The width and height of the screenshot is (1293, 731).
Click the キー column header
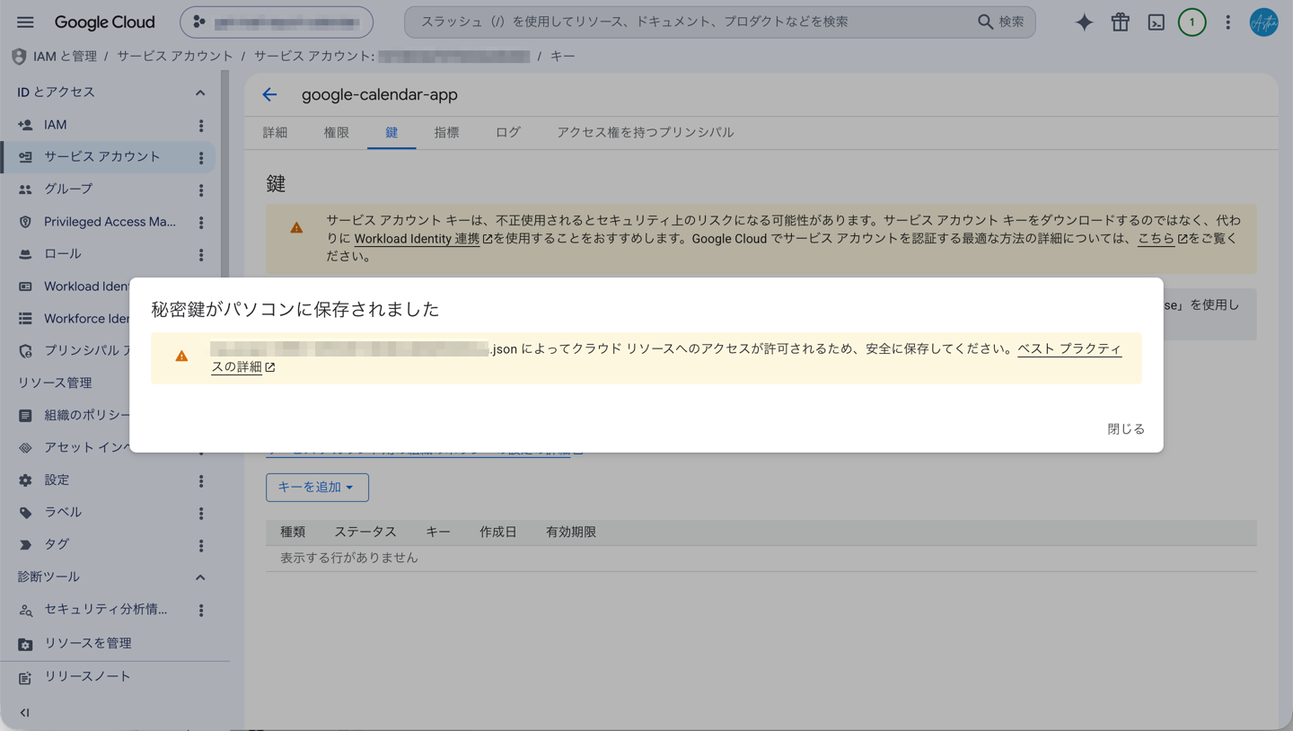point(438,532)
